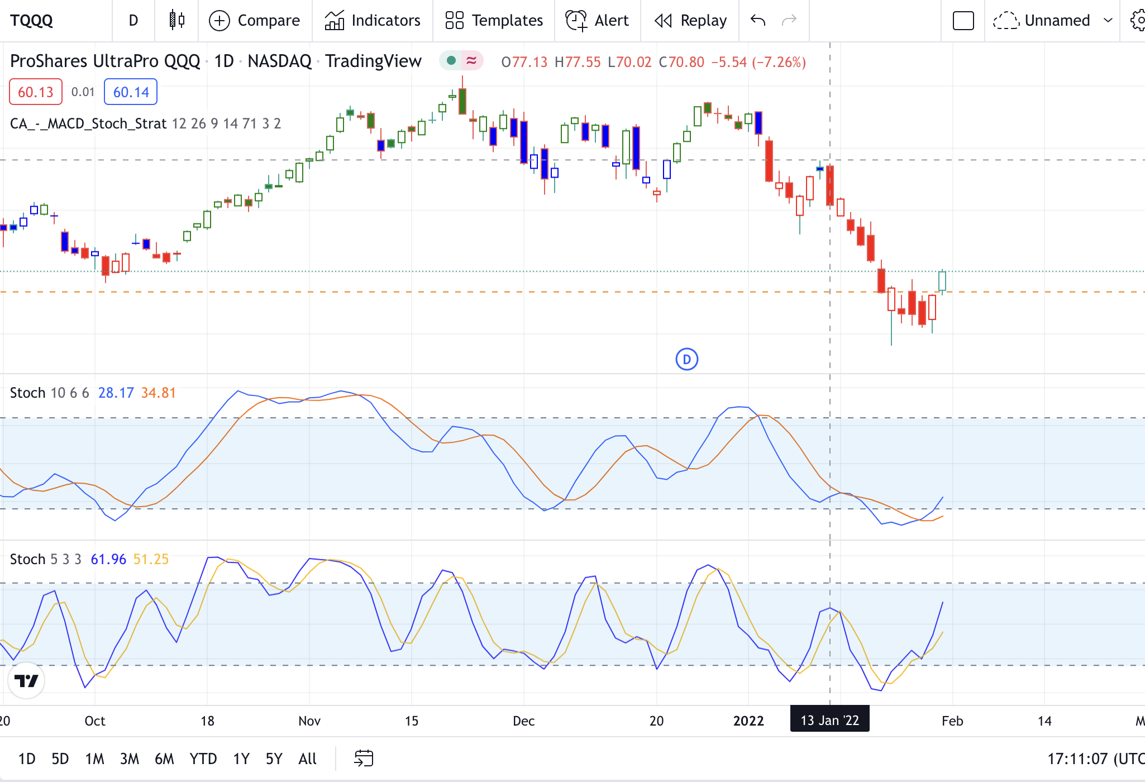Expand the Unnamed layout dropdown arrow
The height and width of the screenshot is (782, 1145).
[x=1108, y=21]
